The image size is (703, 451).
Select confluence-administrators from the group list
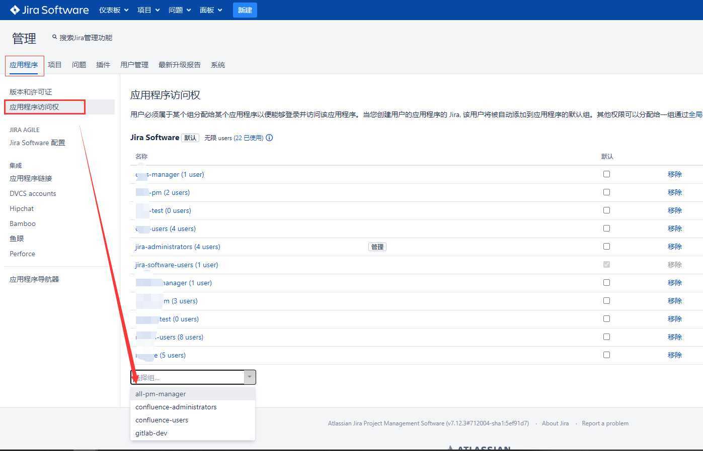tap(193, 407)
